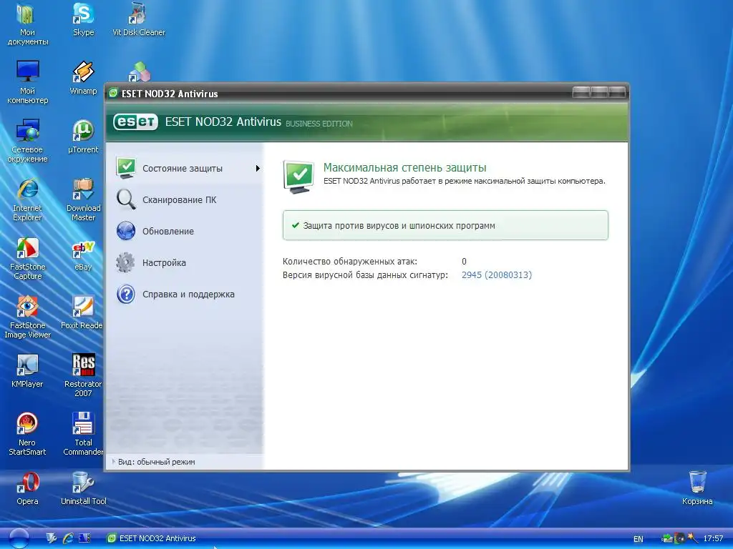733x549 pixels.
Task: Open Skype desktop shortcut
Action: pyautogui.click(x=83, y=19)
